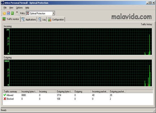Click the bottom green magnifier in Incoming graph
This screenshot has width=156, height=113.
click(x=8, y=44)
